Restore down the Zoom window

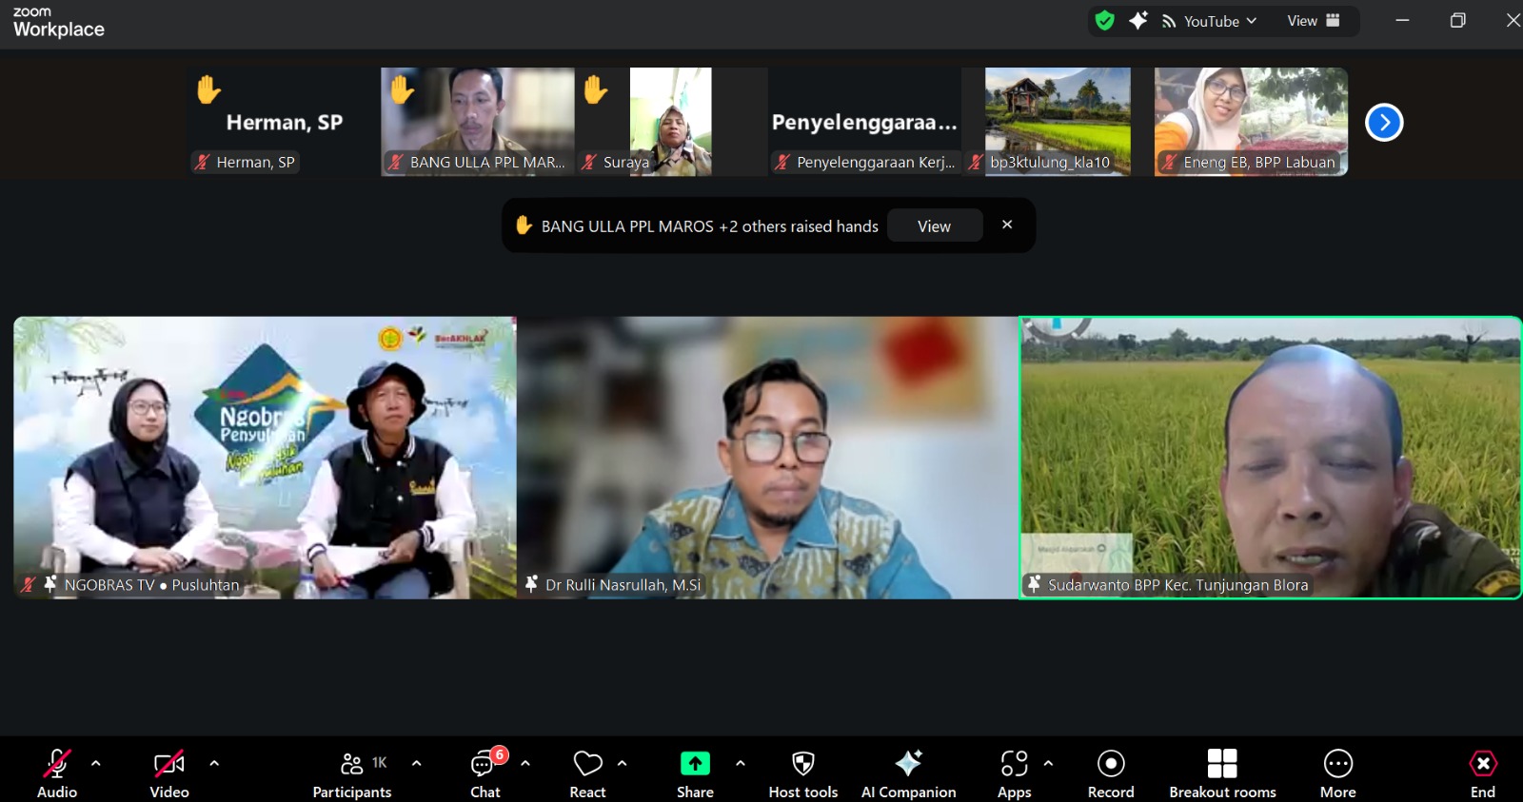[x=1457, y=20]
